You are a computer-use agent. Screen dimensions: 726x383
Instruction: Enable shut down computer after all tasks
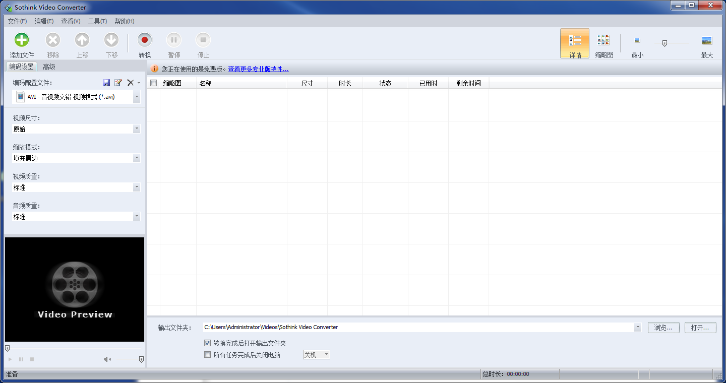[207, 355]
